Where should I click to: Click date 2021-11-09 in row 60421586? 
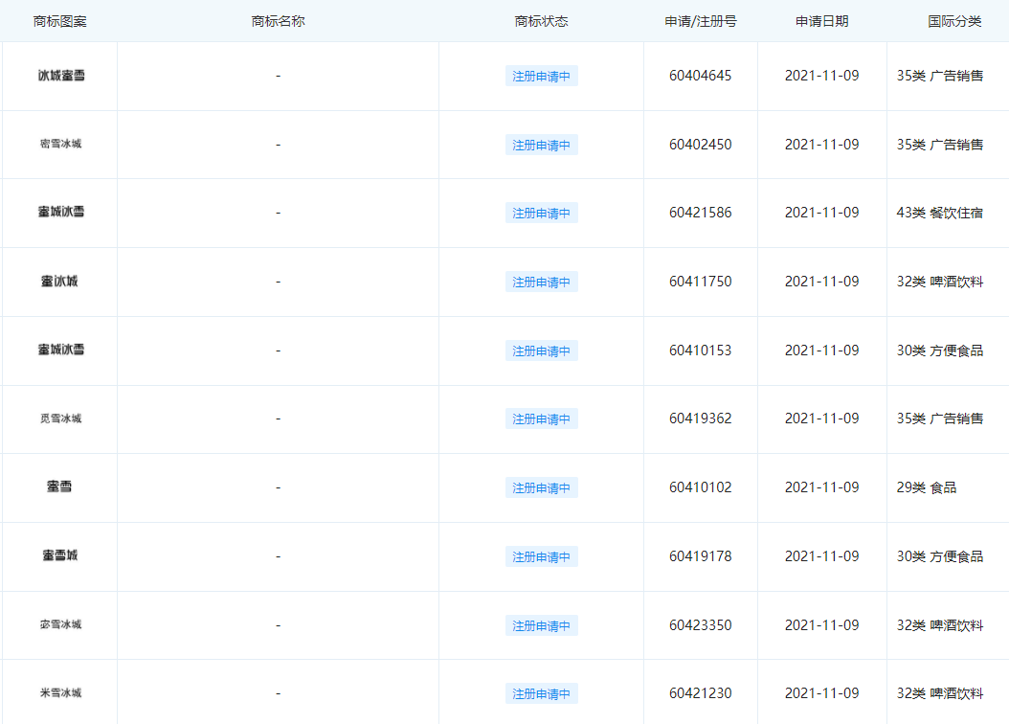(821, 213)
